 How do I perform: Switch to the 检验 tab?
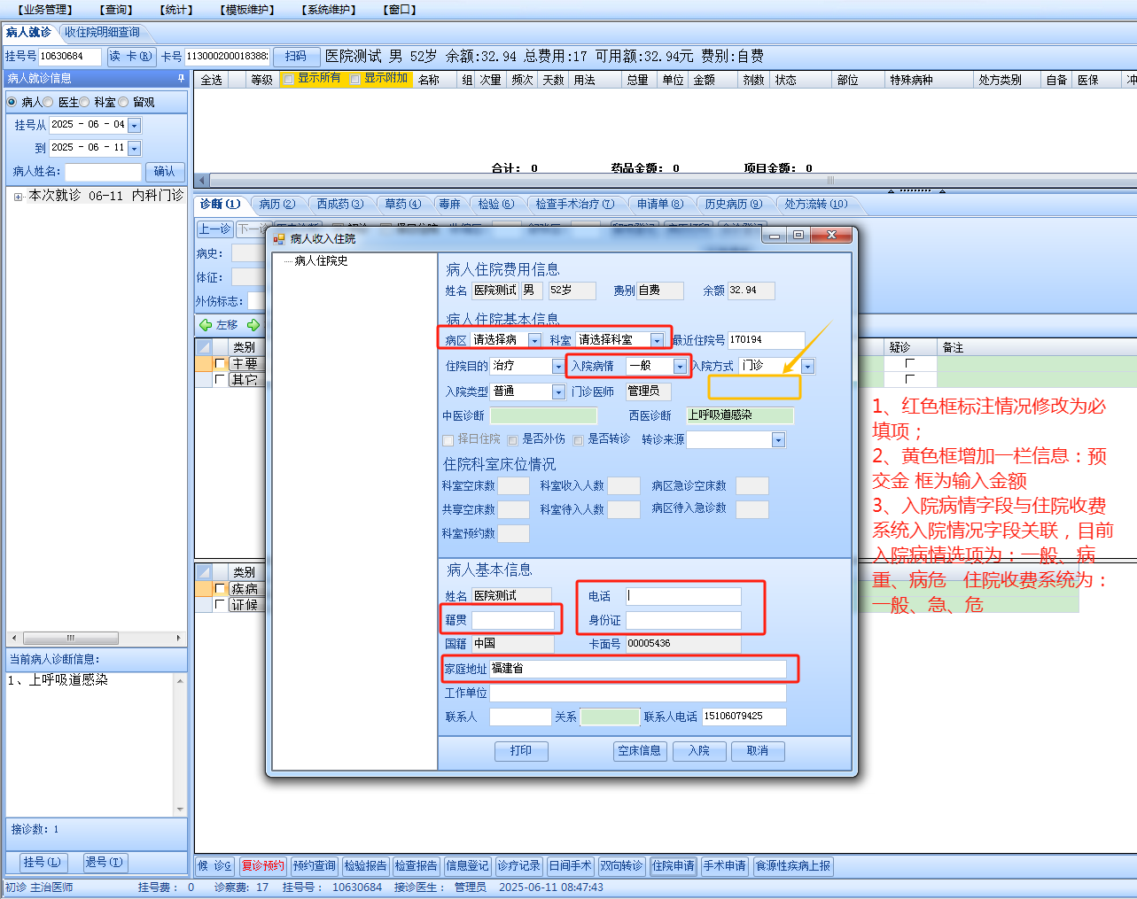click(496, 205)
